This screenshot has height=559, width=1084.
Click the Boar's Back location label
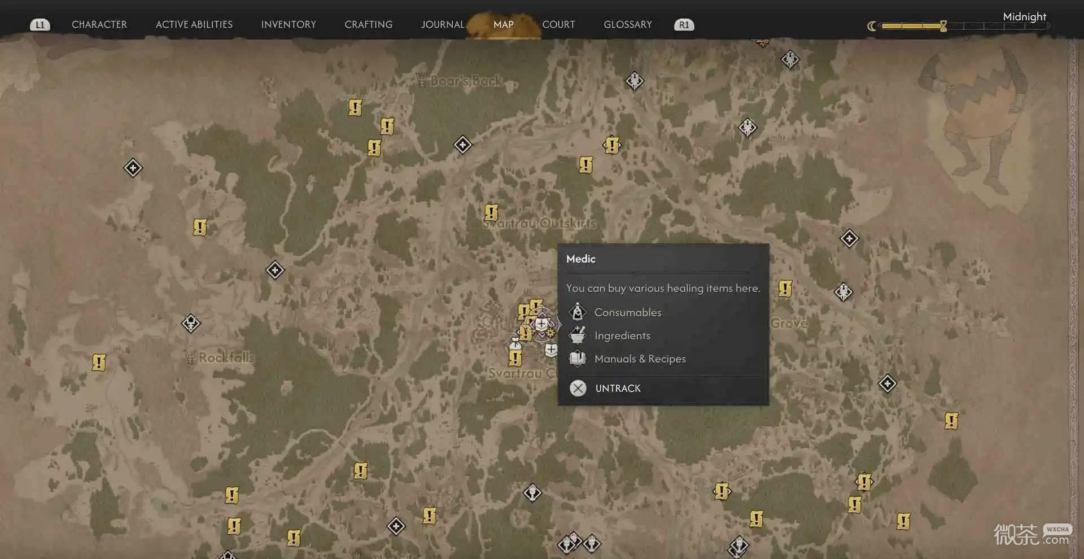point(466,81)
